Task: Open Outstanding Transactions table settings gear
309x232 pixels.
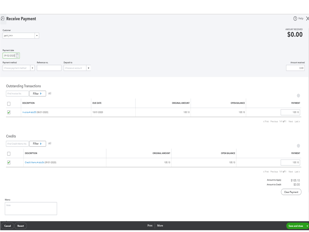Action: coord(298,96)
